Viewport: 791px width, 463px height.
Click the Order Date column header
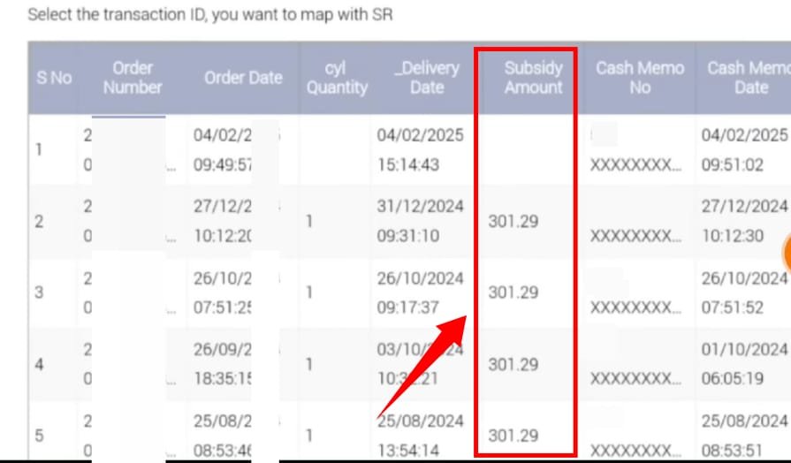[242, 78]
